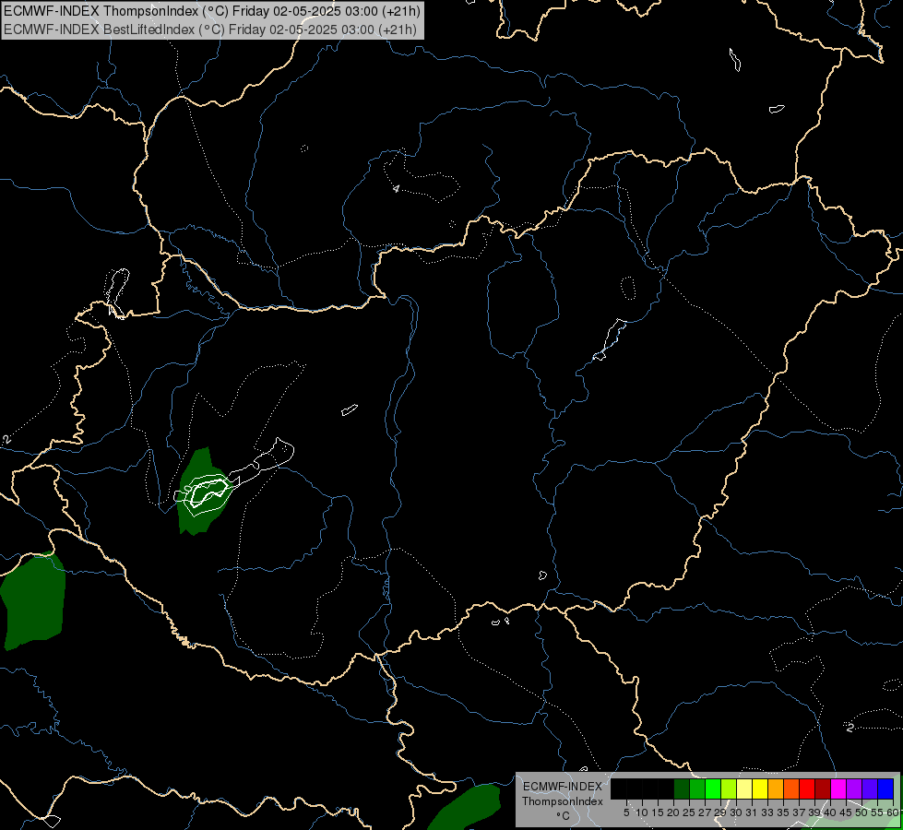Viewport: 903px width, 830px height.
Task: Click the magenta 40–45 legend swatch
Action: click(x=838, y=789)
